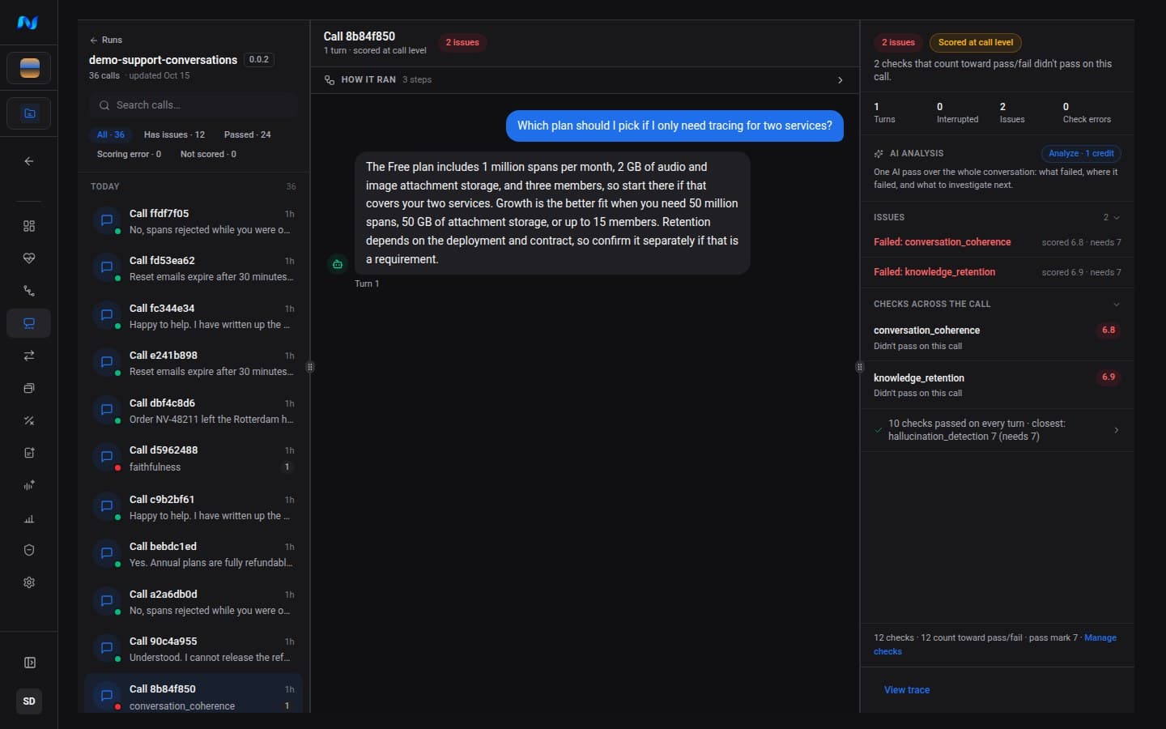This screenshot has width=1166, height=729.
Task: Open the workspace avatar switcher
Action: 29,68
